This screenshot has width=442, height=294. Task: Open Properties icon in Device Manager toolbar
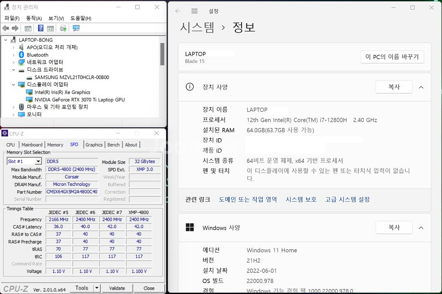tap(28, 28)
